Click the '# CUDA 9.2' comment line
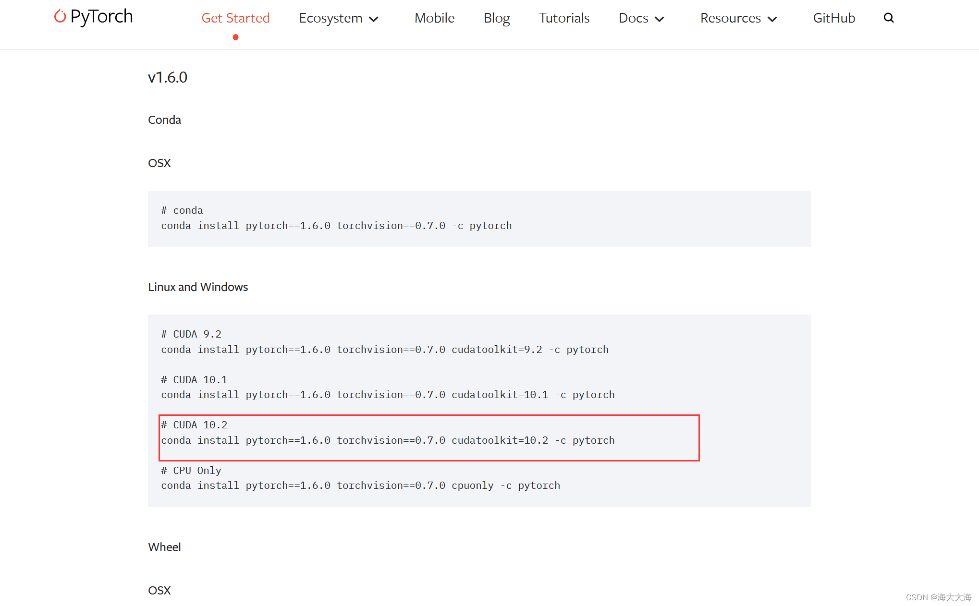979x606 pixels. point(191,334)
